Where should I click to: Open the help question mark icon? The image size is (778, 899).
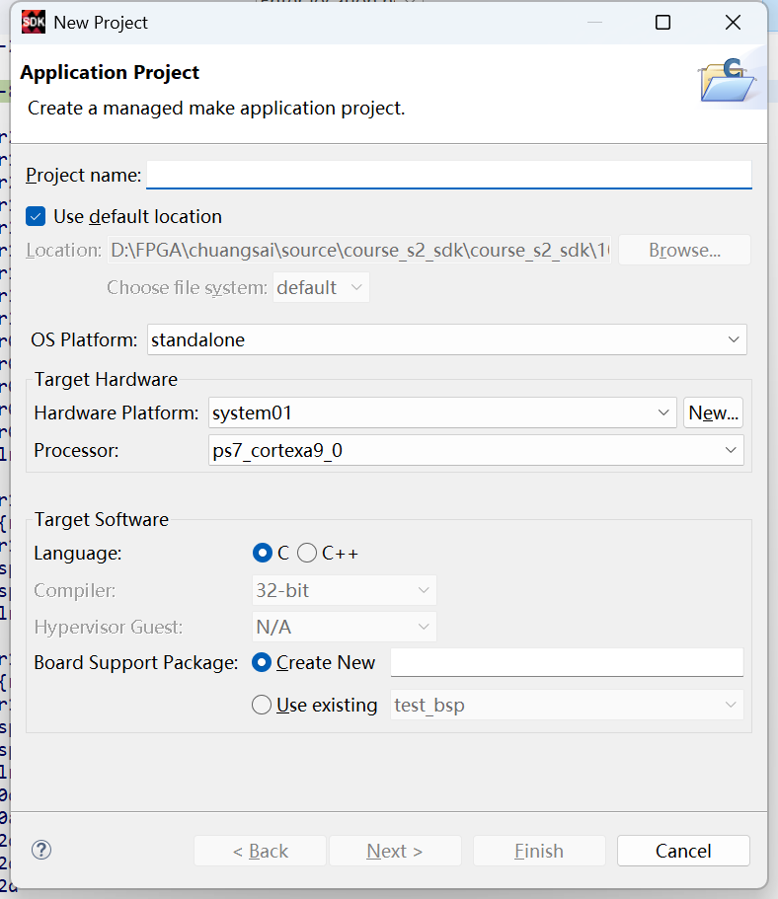pyautogui.click(x=41, y=850)
